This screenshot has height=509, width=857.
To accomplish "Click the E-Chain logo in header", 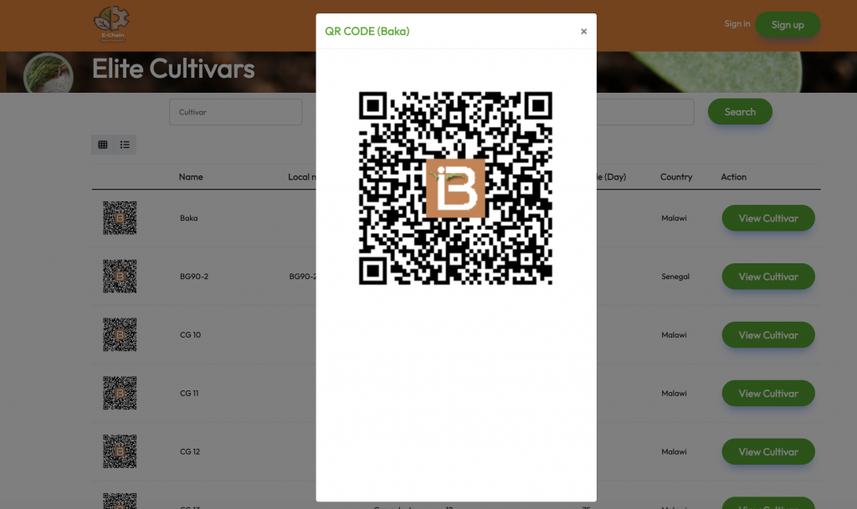I will coord(112,24).
